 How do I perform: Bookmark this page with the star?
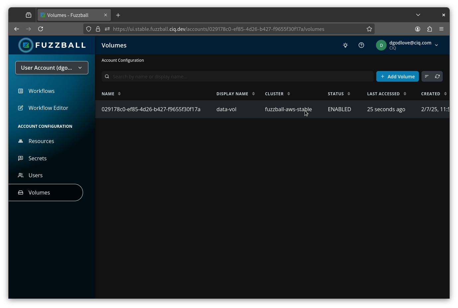pyautogui.click(x=369, y=29)
